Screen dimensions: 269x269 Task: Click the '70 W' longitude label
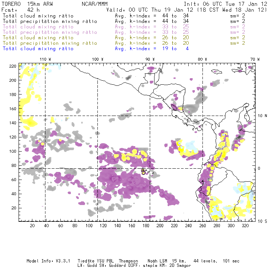(255, 59)
